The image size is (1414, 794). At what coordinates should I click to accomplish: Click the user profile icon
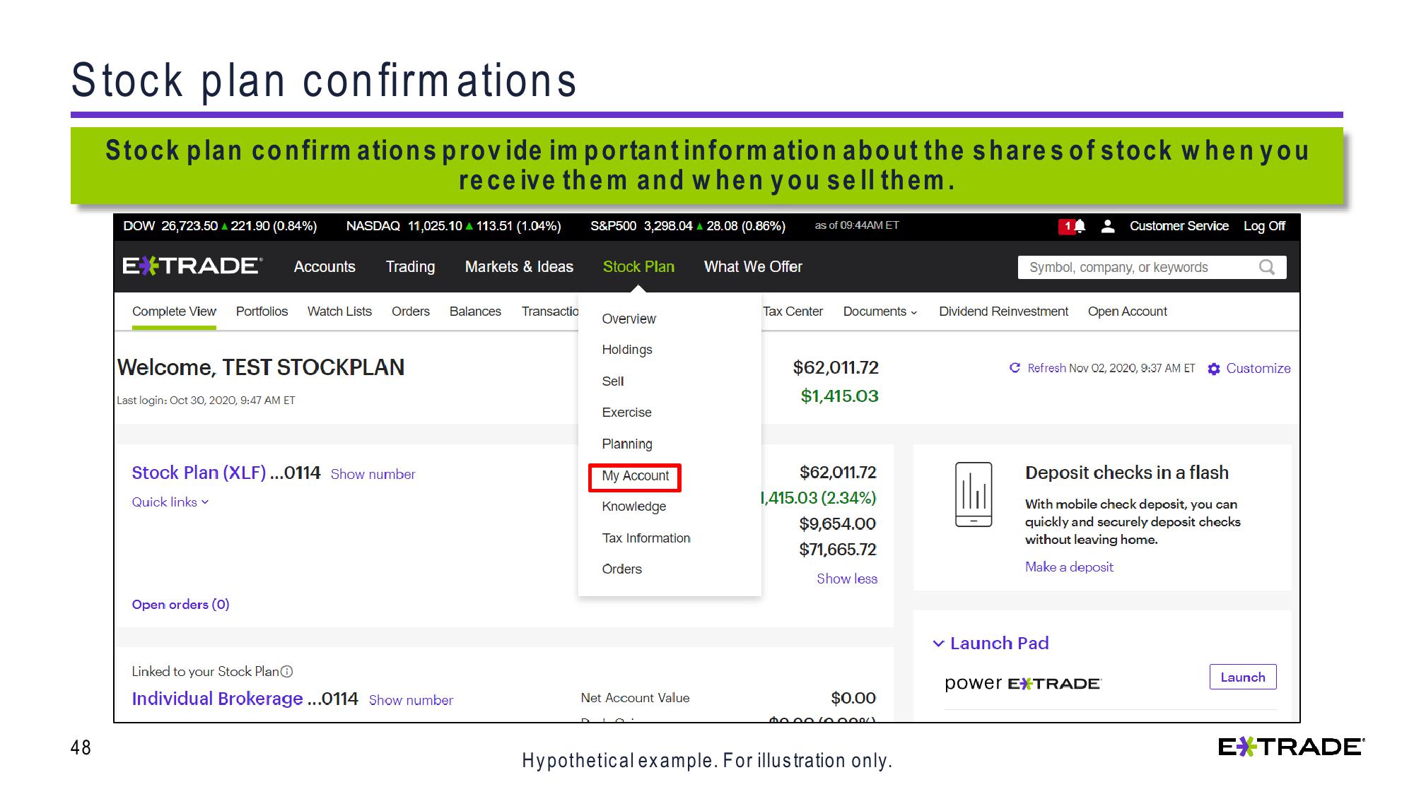(1108, 226)
